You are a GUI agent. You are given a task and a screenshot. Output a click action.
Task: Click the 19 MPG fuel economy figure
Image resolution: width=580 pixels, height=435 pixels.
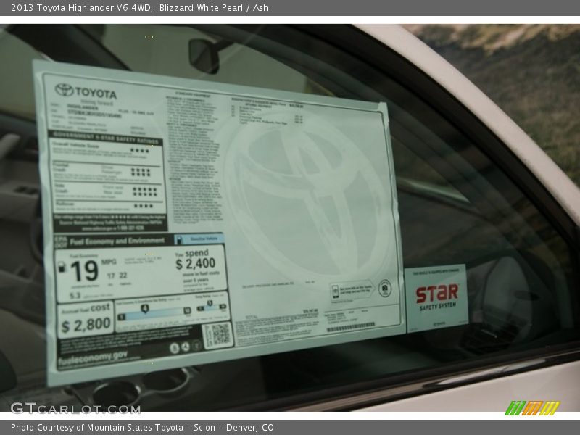click(x=85, y=271)
